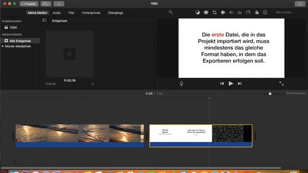Open color balance tool

197,12
